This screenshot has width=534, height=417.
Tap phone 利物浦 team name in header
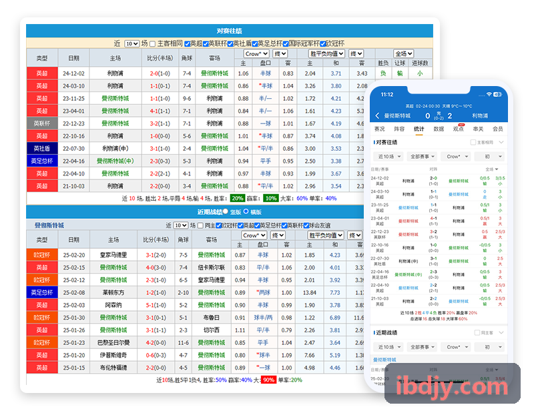(480, 115)
